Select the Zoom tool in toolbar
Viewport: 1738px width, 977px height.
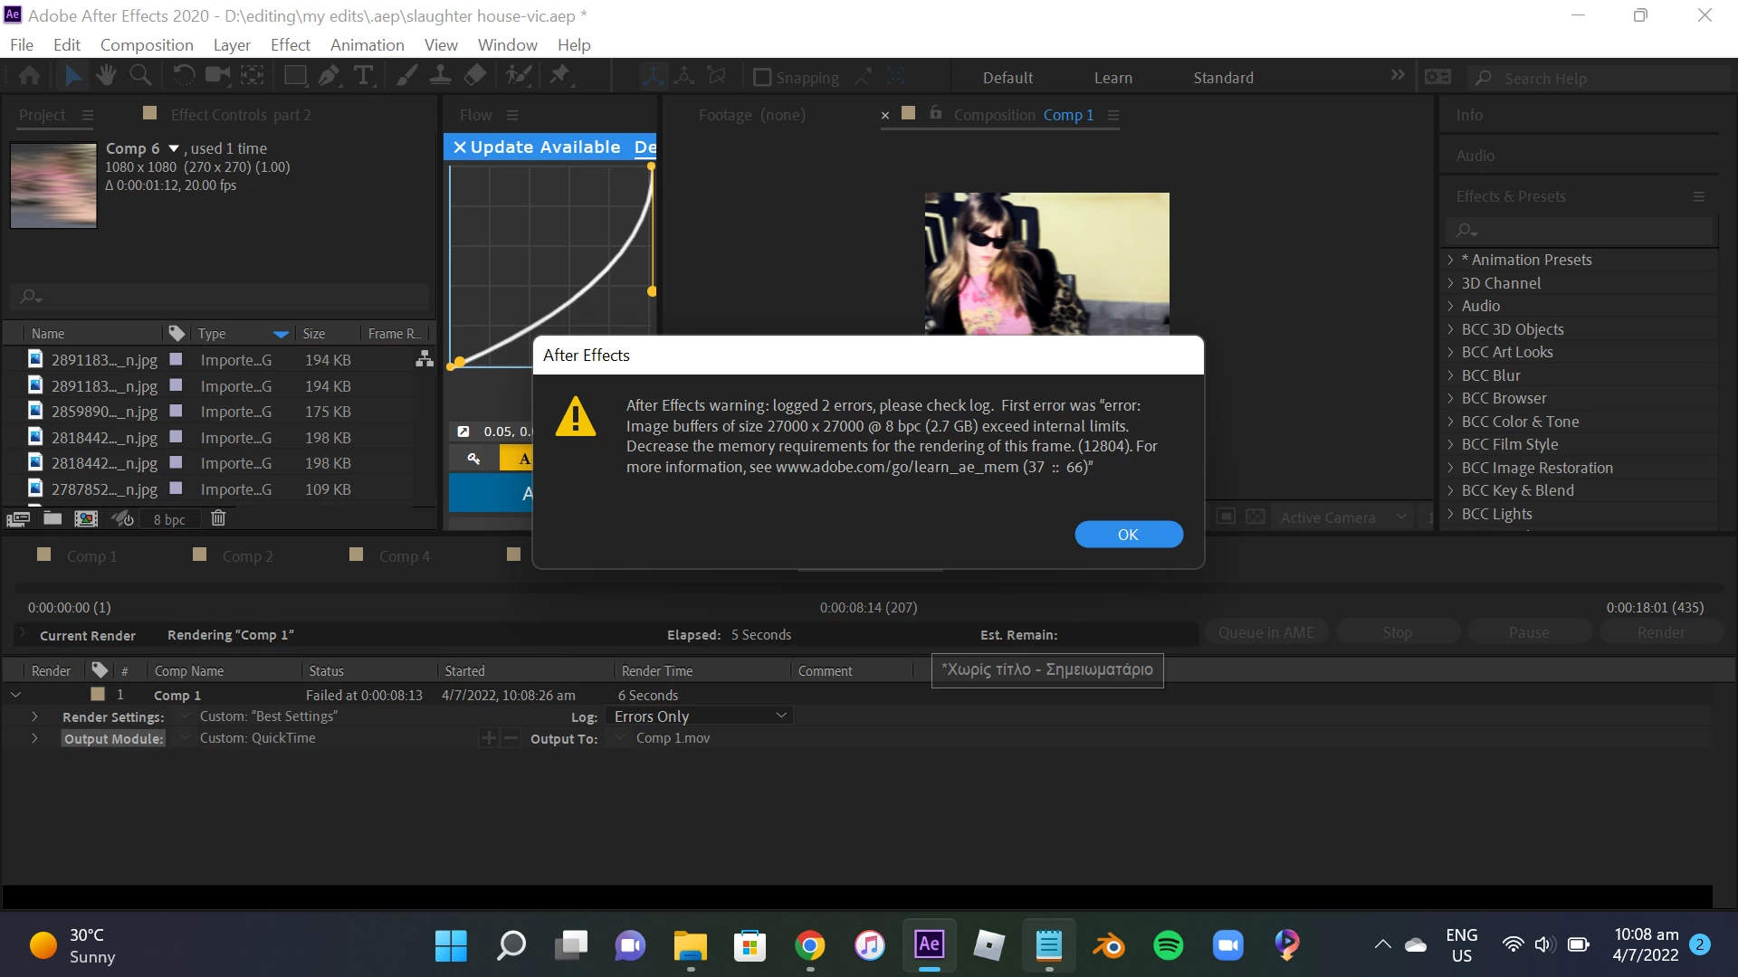140,76
